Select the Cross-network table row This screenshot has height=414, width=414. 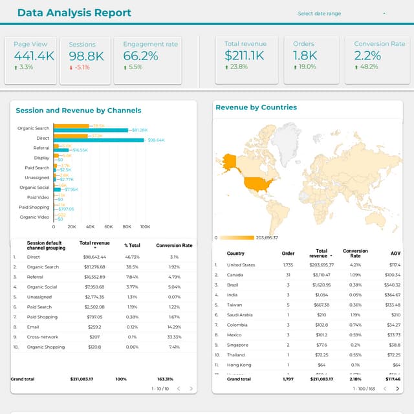(103, 337)
